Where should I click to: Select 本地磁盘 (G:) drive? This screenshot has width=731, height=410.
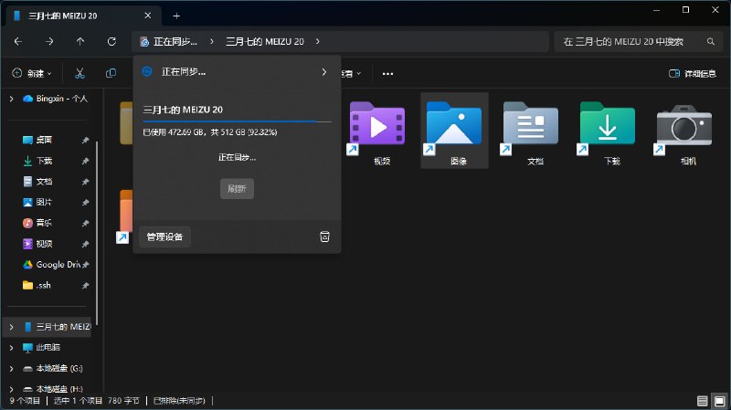(53, 368)
